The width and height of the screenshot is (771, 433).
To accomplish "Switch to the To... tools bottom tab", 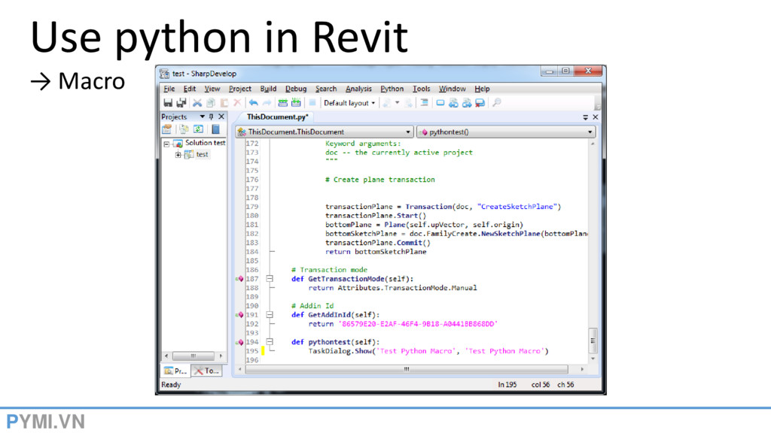I will (206, 371).
